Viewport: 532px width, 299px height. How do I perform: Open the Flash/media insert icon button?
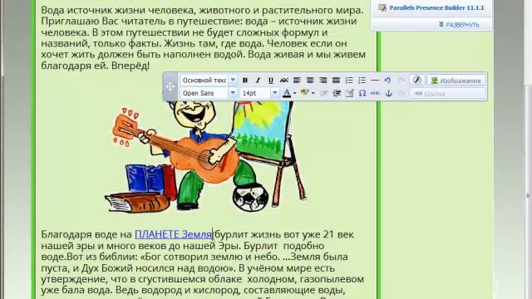pos(417,80)
